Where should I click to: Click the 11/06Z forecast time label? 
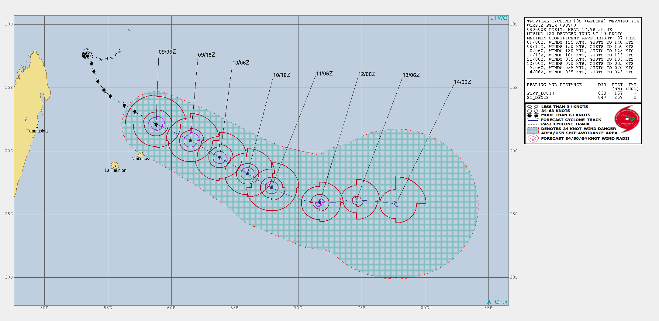[x=324, y=74]
